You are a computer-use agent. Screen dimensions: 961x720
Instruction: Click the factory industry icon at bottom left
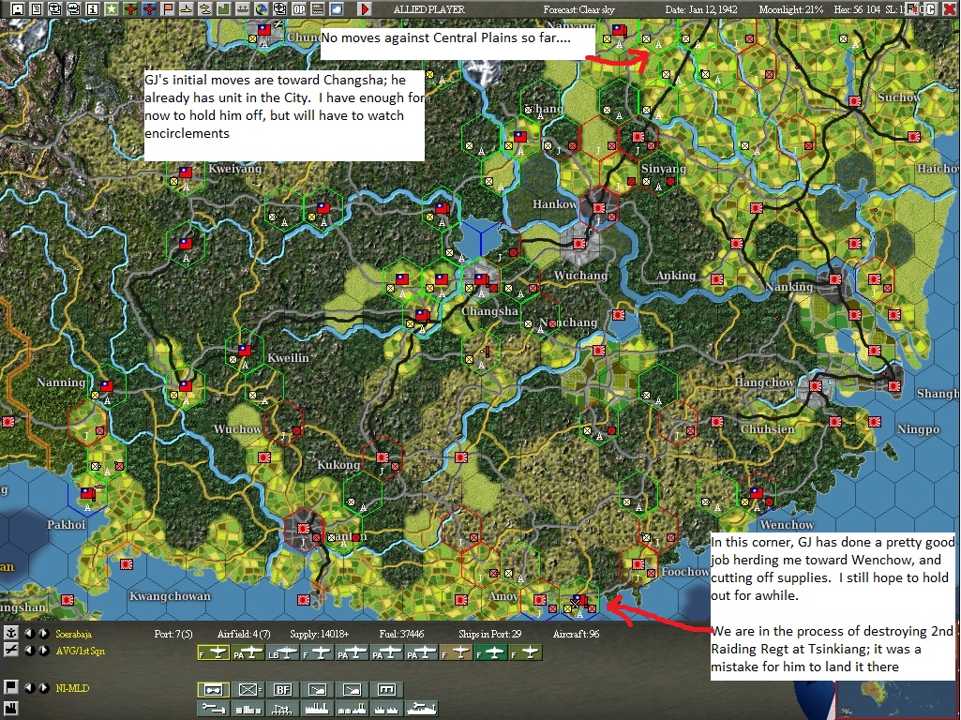click(x=10, y=709)
